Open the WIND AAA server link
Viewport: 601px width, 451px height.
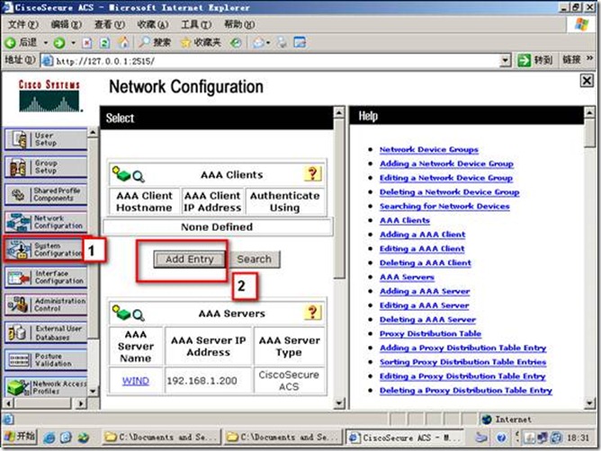click(135, 381)
